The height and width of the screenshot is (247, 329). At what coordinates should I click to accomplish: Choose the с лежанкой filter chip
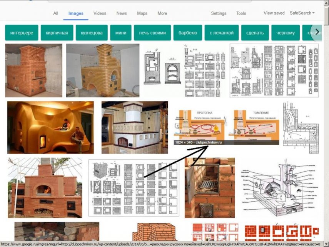pyautogui.click(x=222, y=33)
